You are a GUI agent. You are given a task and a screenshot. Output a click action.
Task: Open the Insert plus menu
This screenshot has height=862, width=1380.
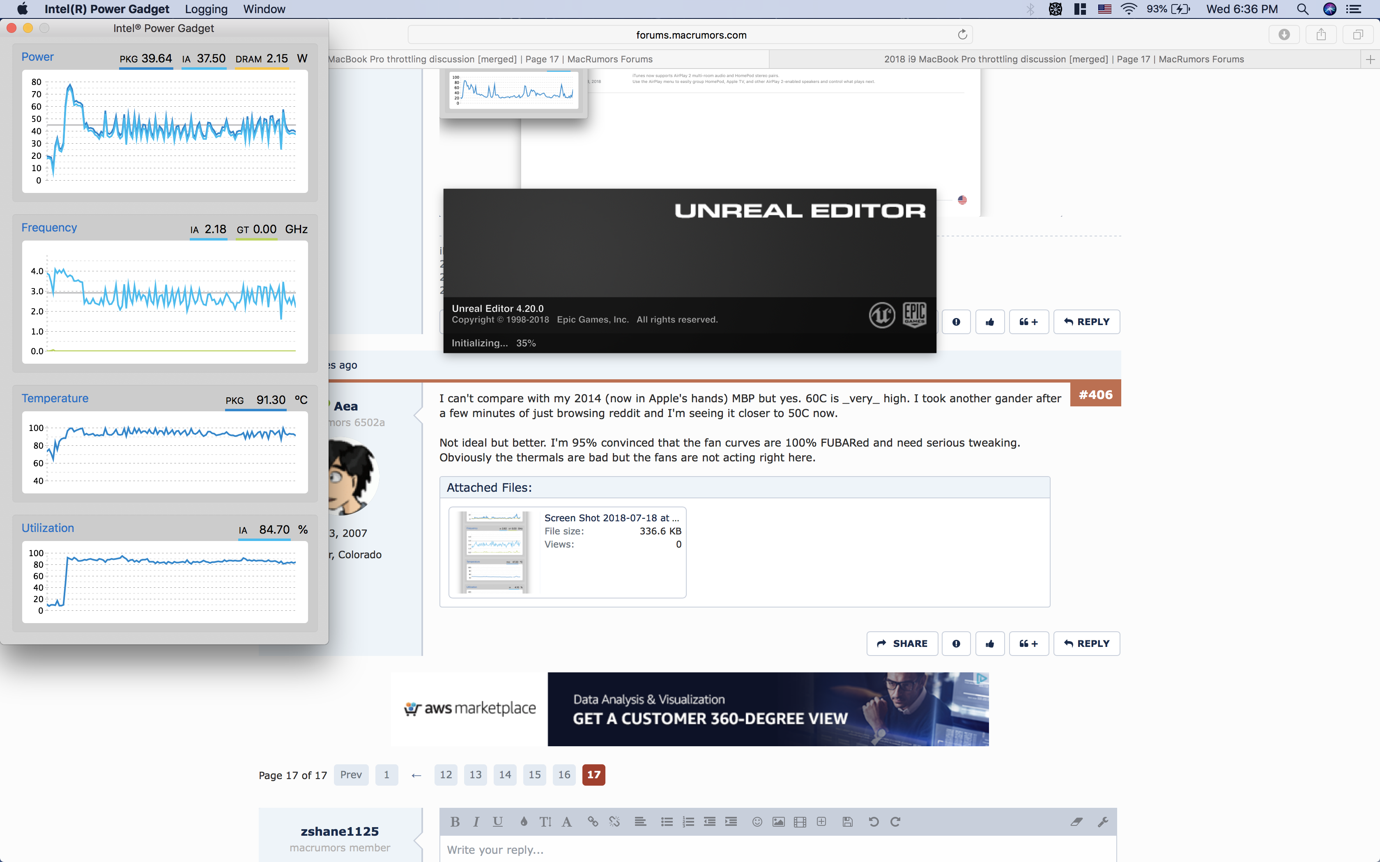(821, 821)
